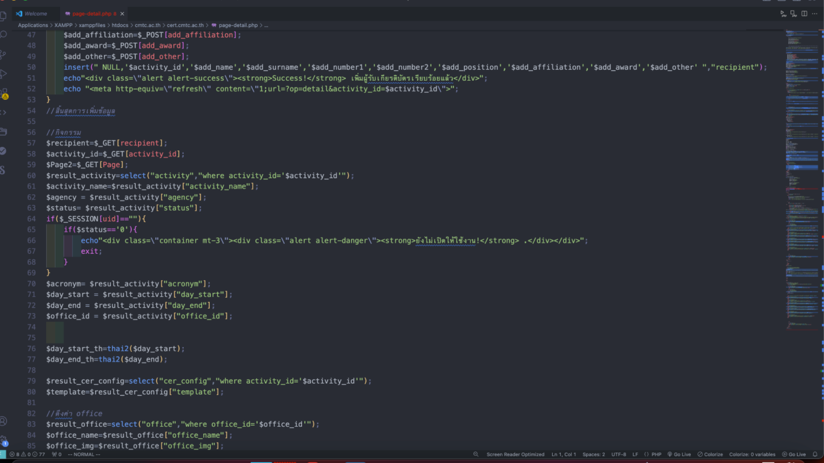Open the checkmark Todo view in activity bar

pyautogui.click(x=3, y=151)
